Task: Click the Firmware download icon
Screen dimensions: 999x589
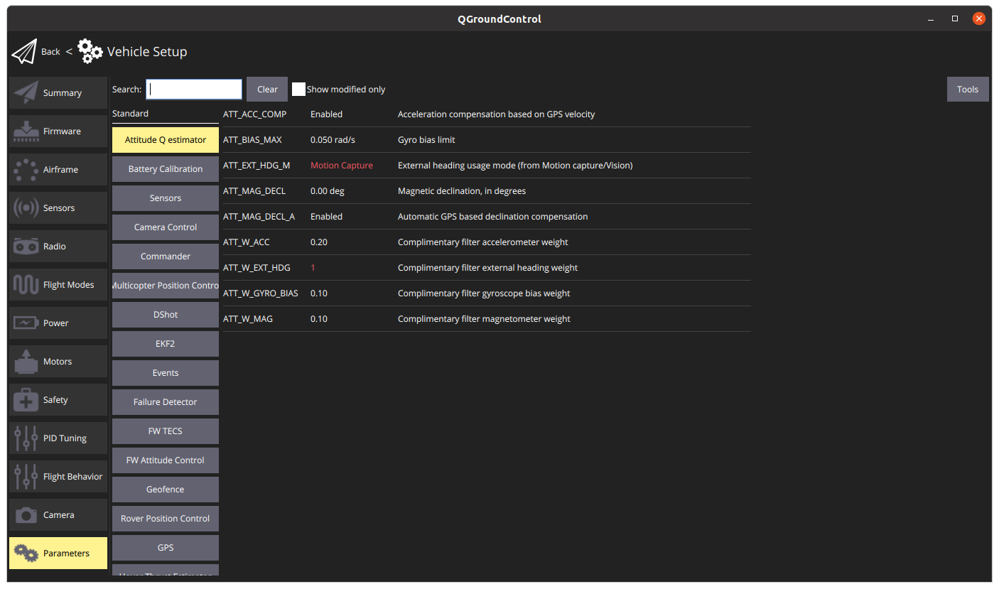Action: pos(26,131)
